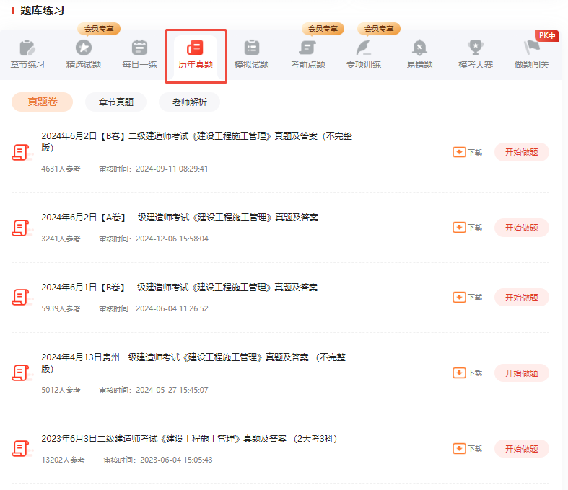Open the 章节练习 icon
Image resolution: width=568 pixels, height=490 pixels.
tap(27, 48)
